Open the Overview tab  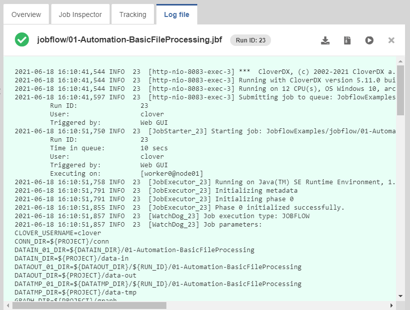pos(26,14)
